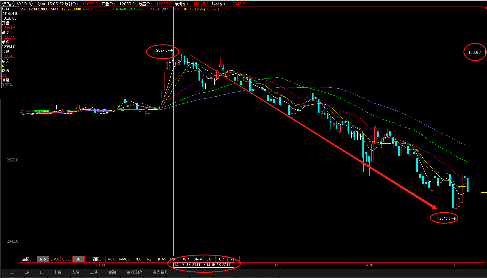This screenshot has width=487, height=278.
Task: Click the 12087.0 high price marker
Action: coord(161,51)
